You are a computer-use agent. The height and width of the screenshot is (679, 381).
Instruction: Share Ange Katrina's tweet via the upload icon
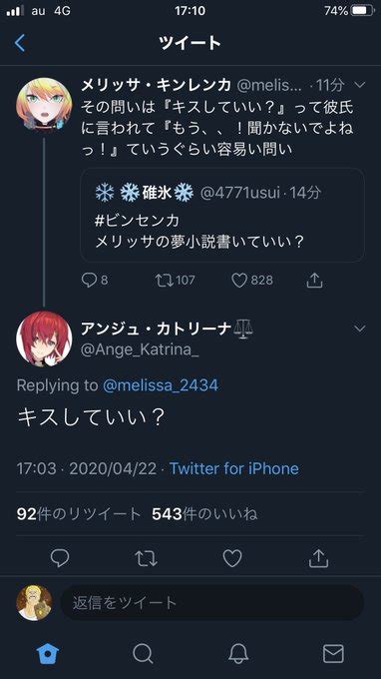coord(319,558)
